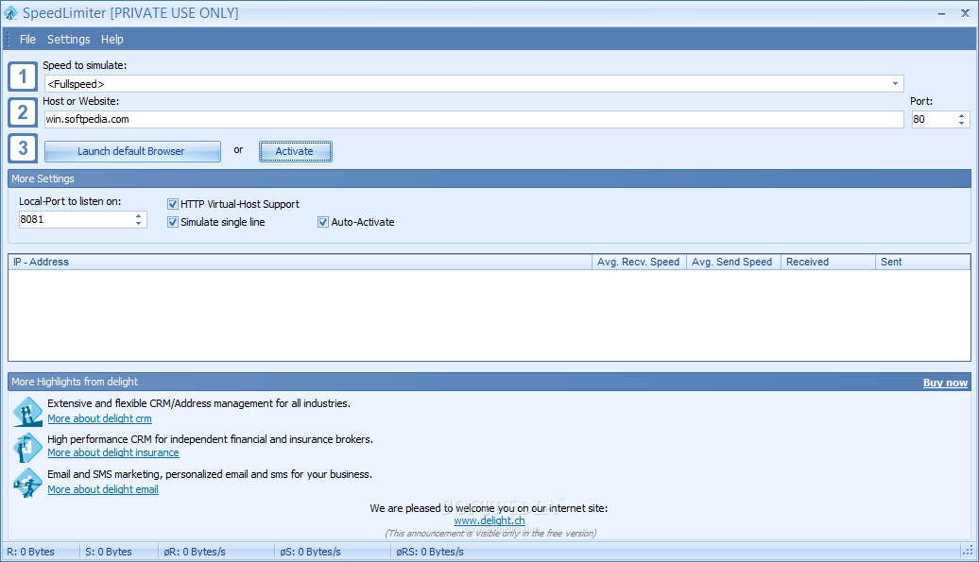Increase the Port value with up arrow
The width and height of the screenshot is (979, 562).
pos(962,115)
